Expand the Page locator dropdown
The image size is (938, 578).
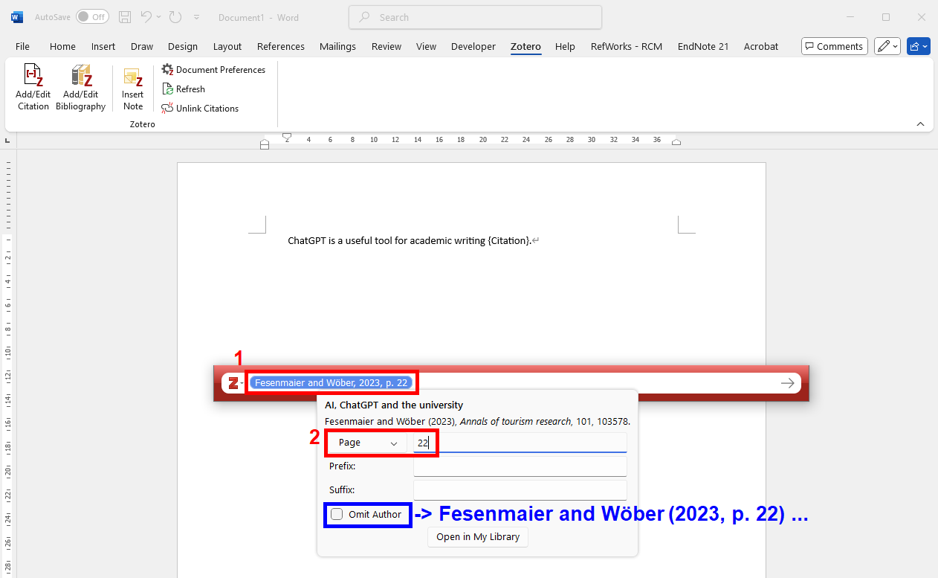tap(368, 443)
